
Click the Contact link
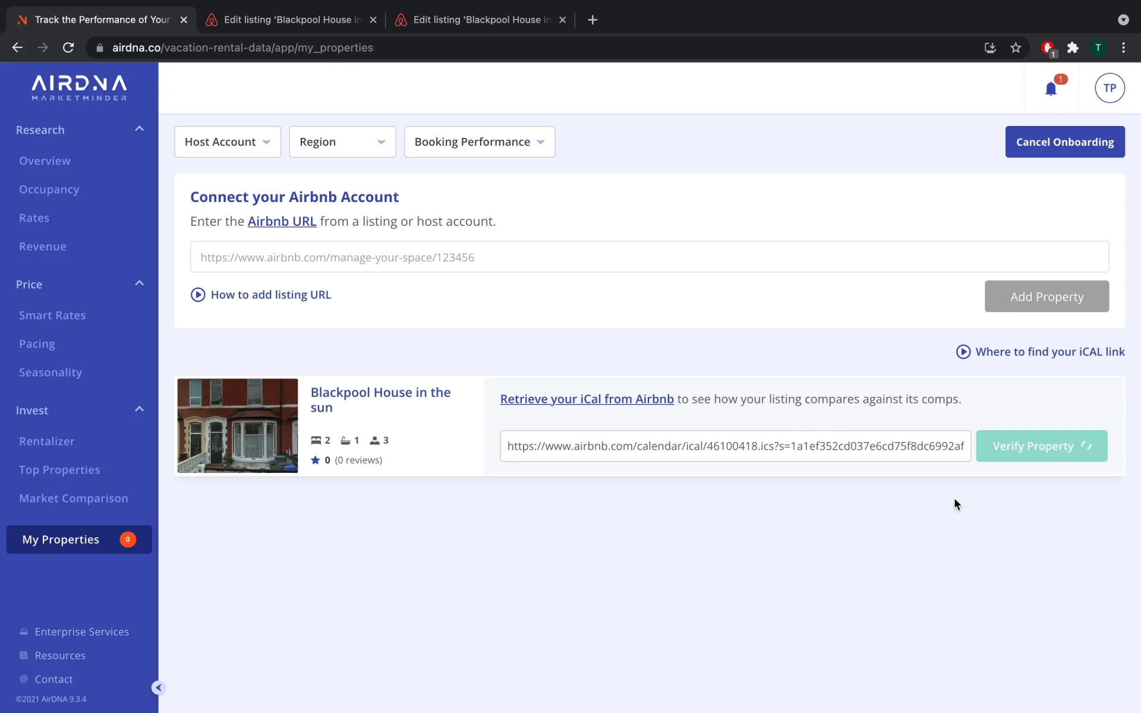click(x=53, y=679)
